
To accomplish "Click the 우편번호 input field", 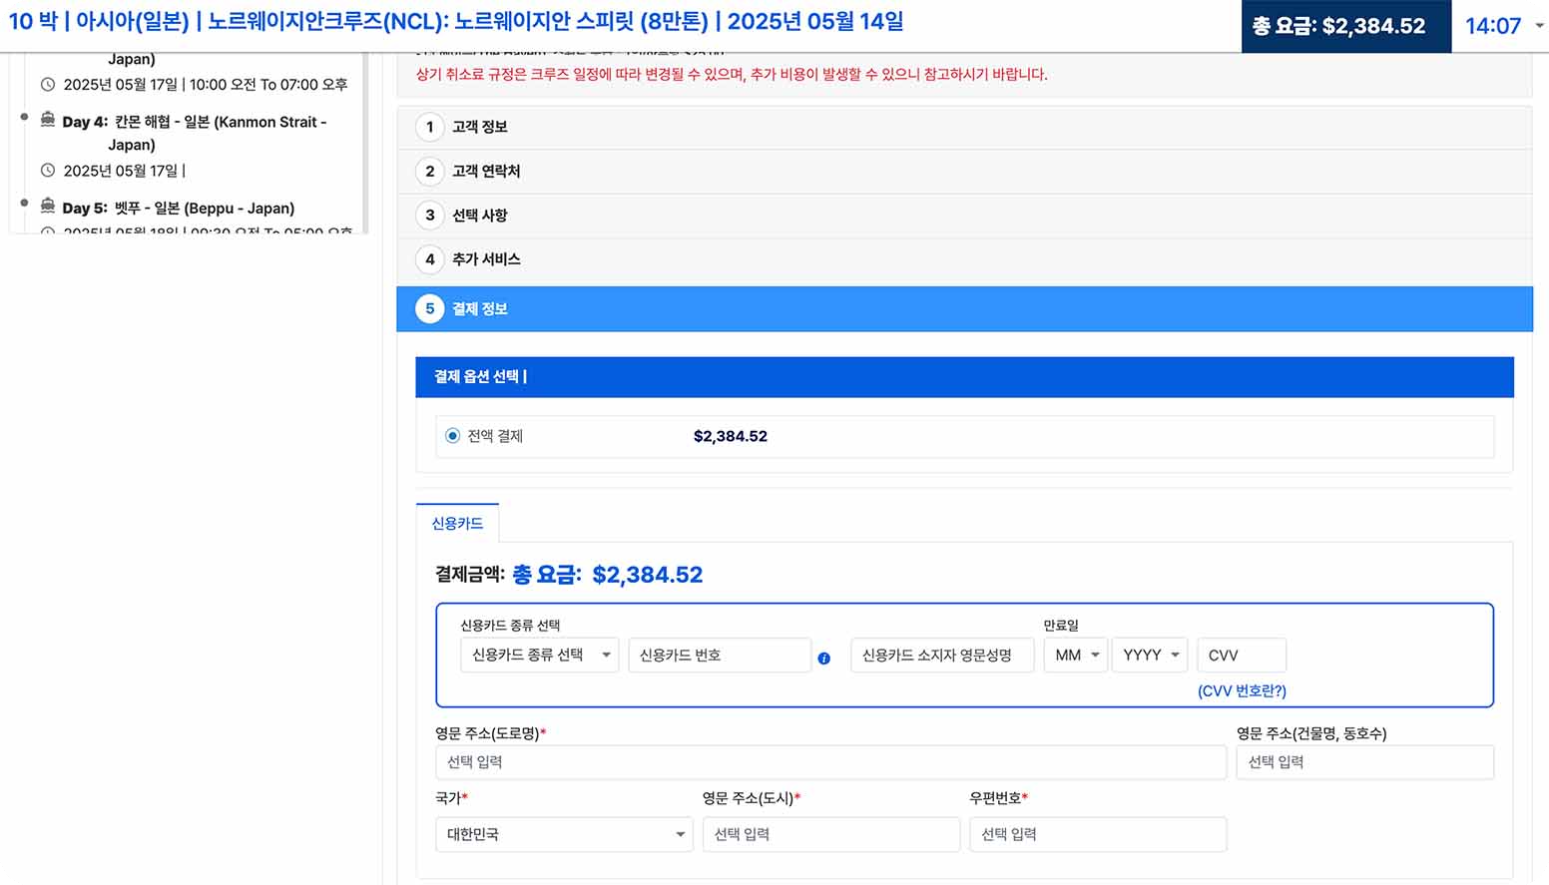I will [x=1097, y=834].
